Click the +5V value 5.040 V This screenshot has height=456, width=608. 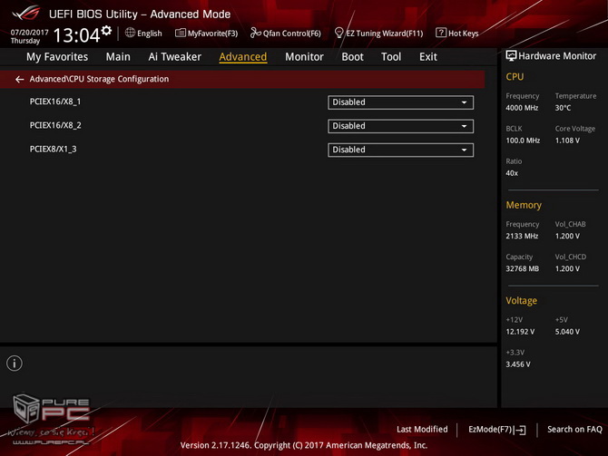(567, 332)
